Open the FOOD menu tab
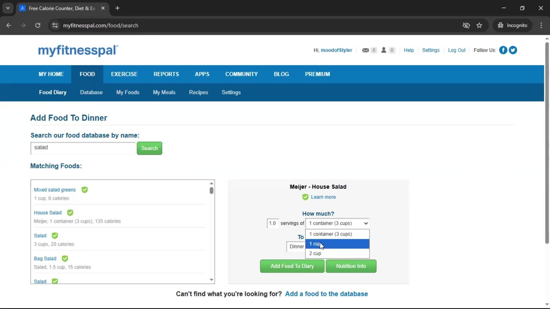The width and height of the screenshot is (550, 309). coord(87,74)
